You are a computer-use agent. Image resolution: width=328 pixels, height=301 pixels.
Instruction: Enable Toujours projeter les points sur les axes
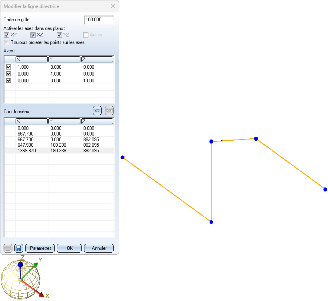tap(7, 43)
